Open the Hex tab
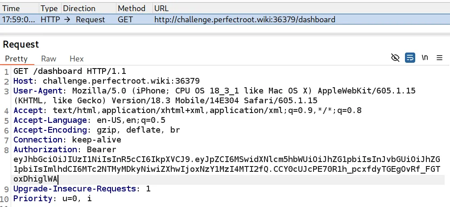This screenshot has height=207, width=450. (77, 59)
